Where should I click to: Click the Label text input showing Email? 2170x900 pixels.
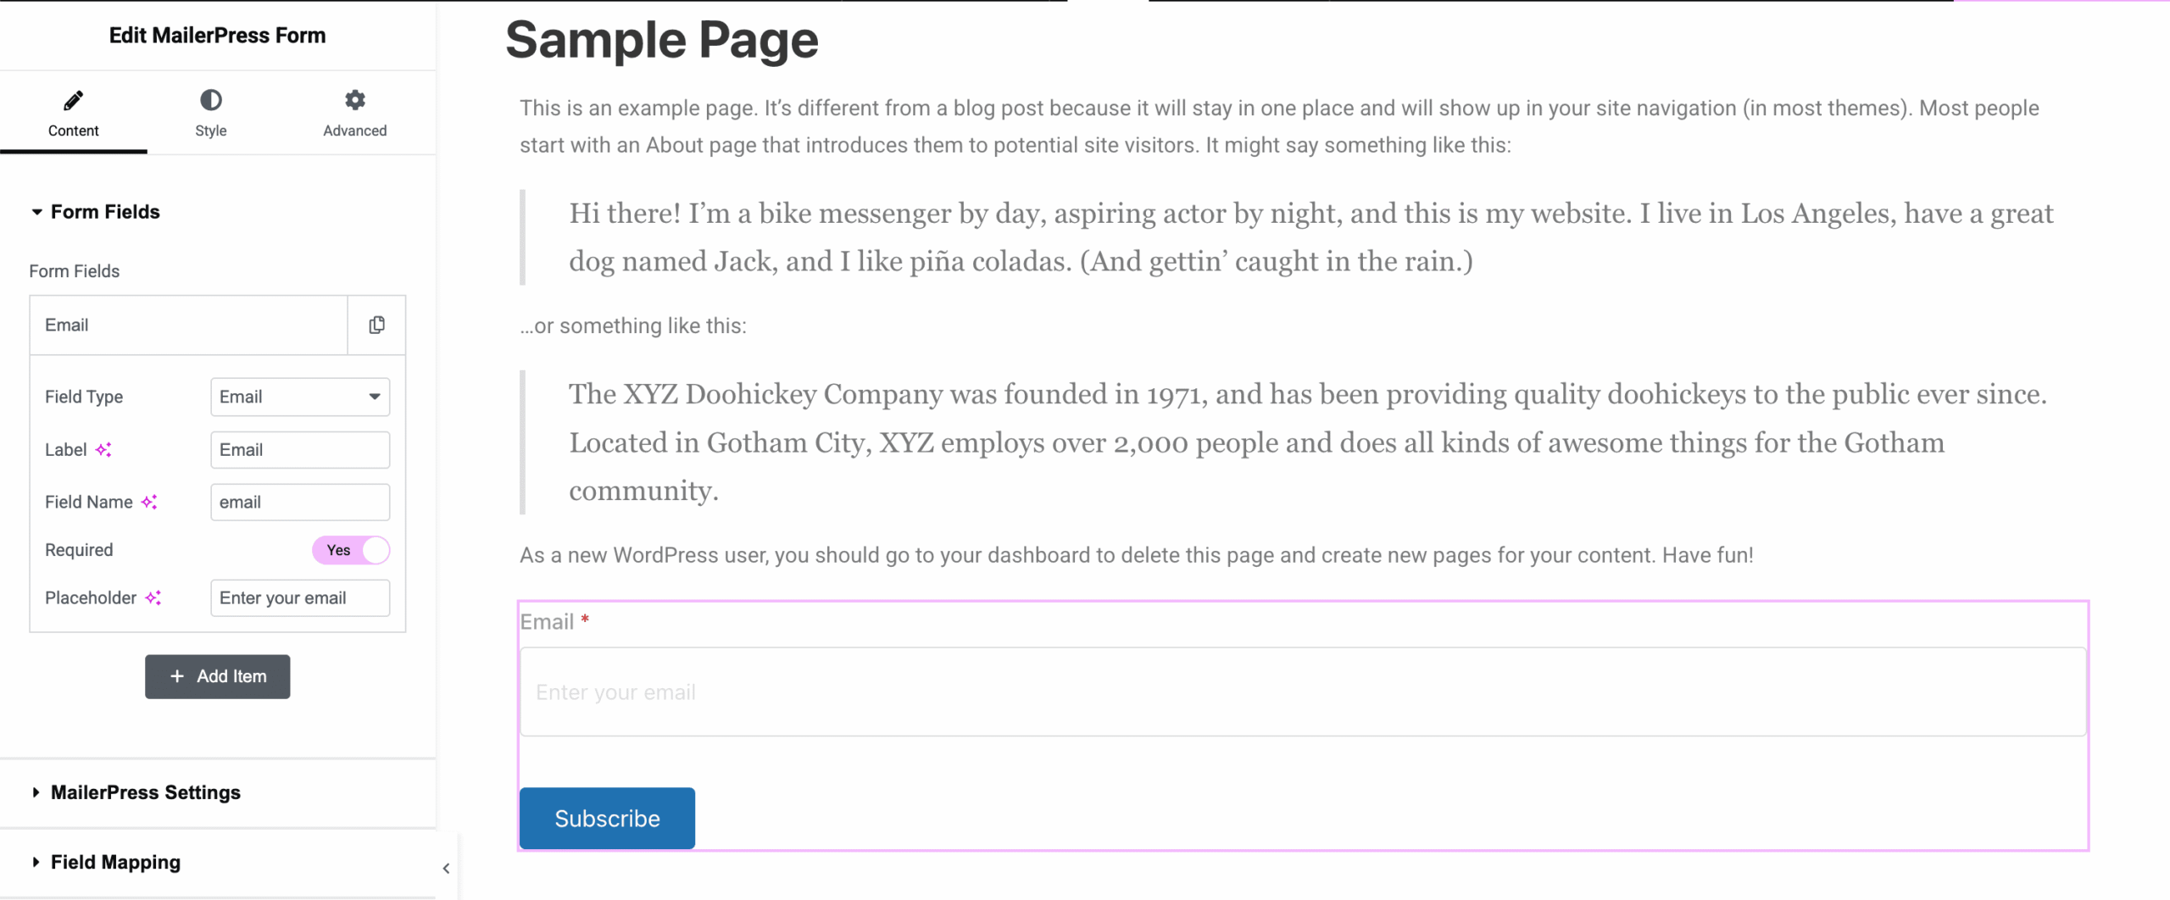click(299, 449)
